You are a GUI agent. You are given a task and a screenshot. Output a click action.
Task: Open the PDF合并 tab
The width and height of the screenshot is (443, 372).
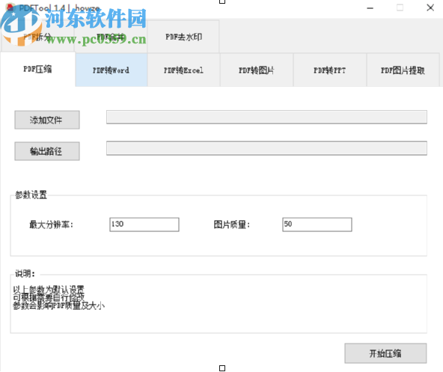pyautogui.click(x=111, y=37)
